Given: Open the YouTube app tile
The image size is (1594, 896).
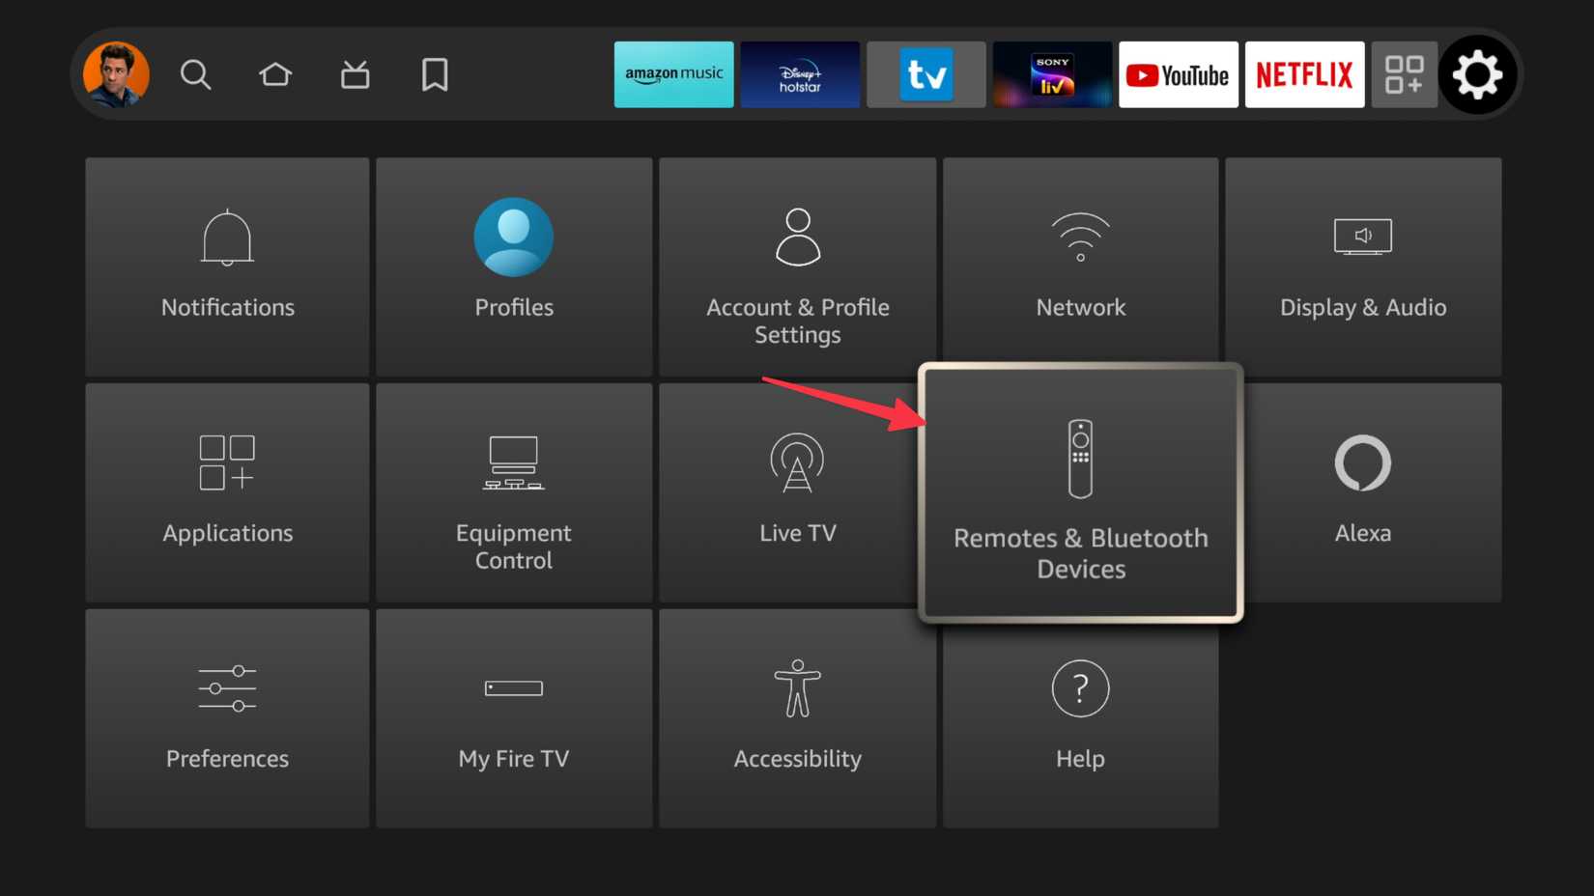Looking at the screenshot, I should point(1178,74).
